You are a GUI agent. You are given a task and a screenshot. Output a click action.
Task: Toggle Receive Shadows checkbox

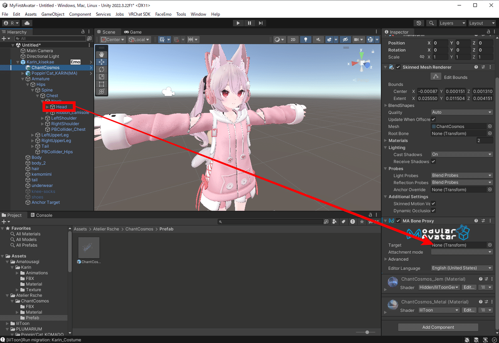pyautogui.click(x=433, y=162)
